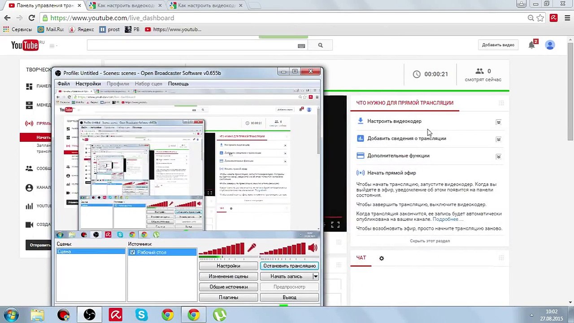Image resolution: width=574 pixels, height=323 pixels.
Task: Click Остановить трансляцию button
Action: click(x=289, y=266)
